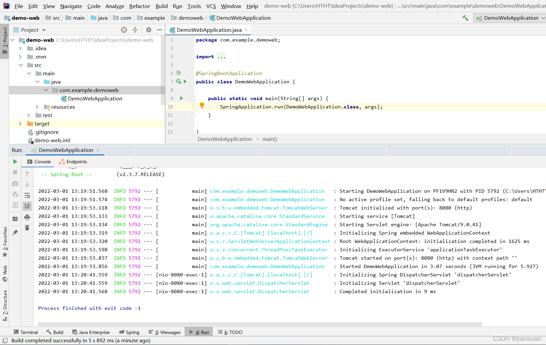Image resolution: width=546 pixels, height=345 pixels.
Task: Open Z: Structure side tab
Action: (x=5, y=305)
